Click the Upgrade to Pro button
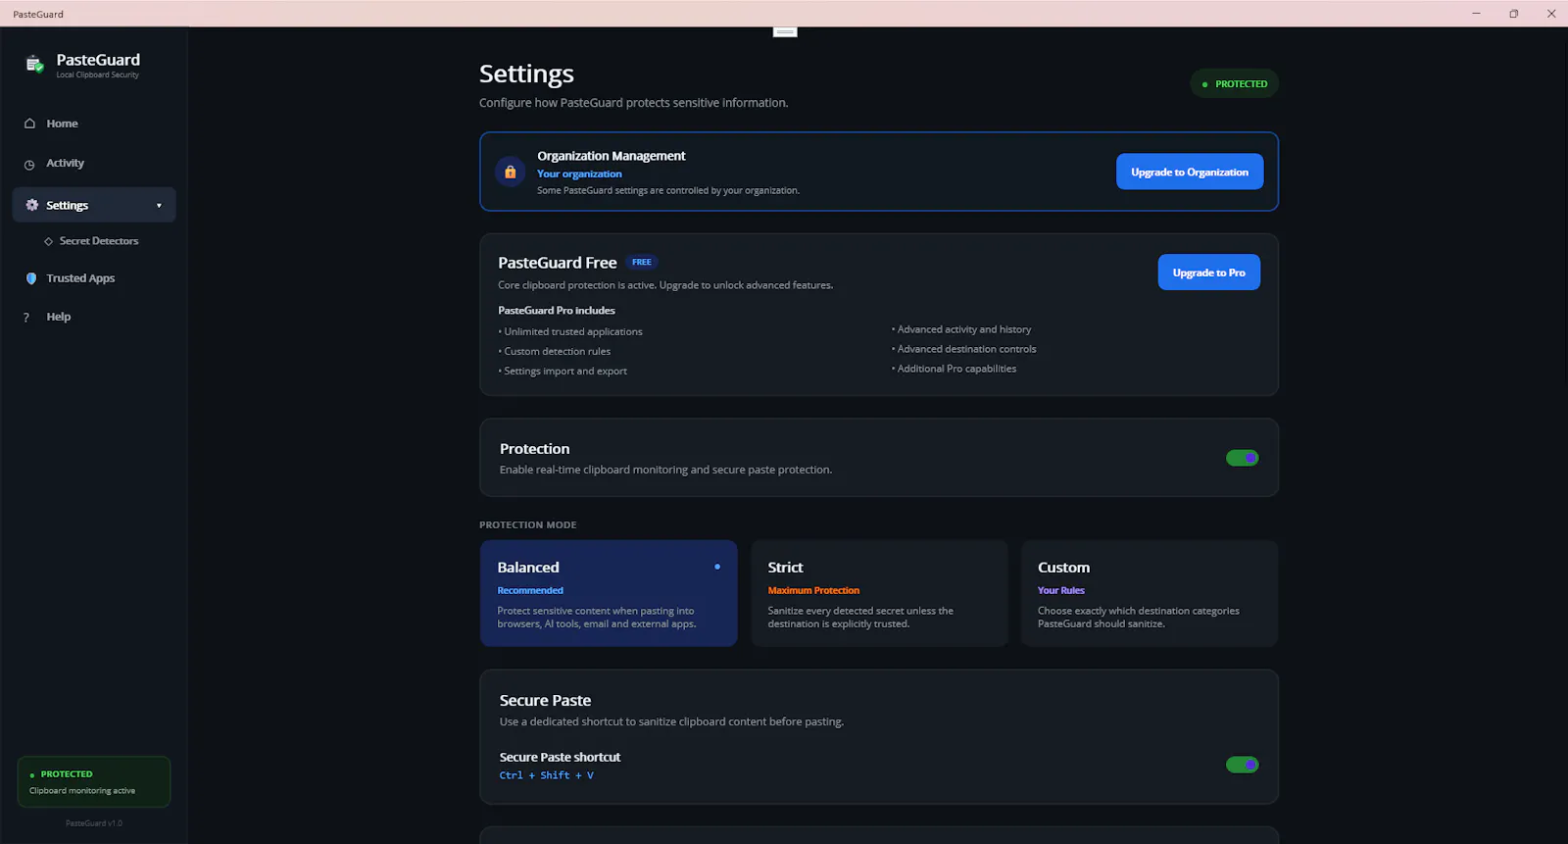The height and width of the screenshot is (844, 1568). point(1208,273)
